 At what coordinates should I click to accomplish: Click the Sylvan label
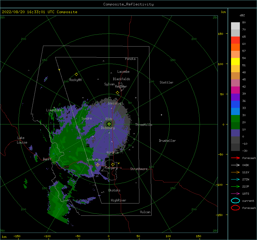(109, 84)
